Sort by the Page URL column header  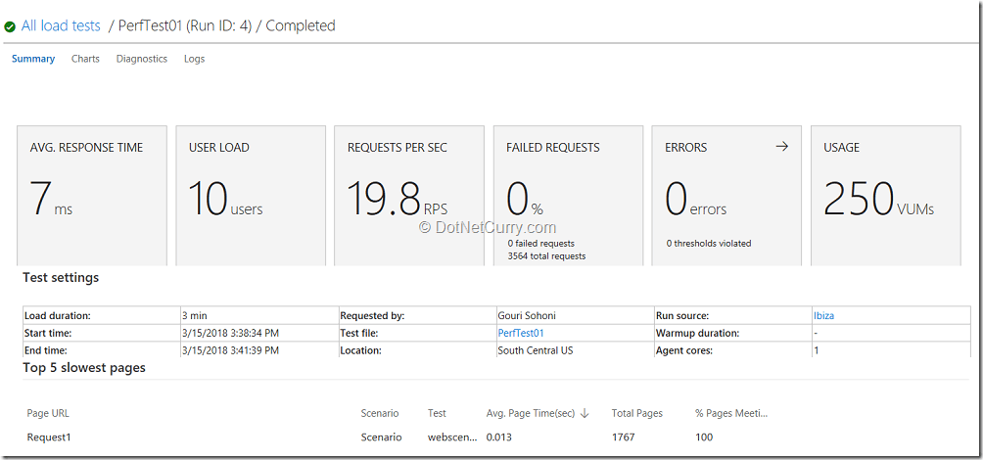[x=48, y=413]
